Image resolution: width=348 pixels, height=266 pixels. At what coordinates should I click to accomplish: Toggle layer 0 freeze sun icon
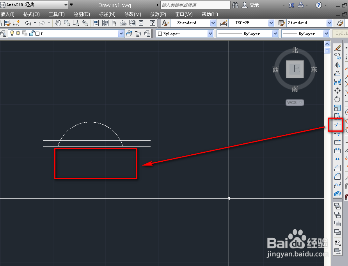[18, 33]
